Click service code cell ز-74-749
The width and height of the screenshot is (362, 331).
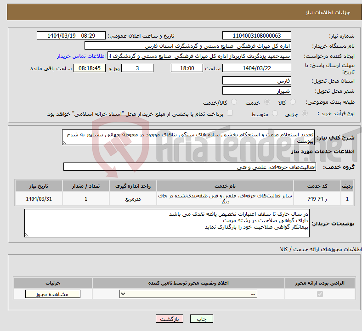pos(317,199)
